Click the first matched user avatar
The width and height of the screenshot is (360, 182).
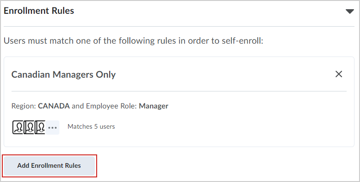pyautogui.click(x=17, y=127)
